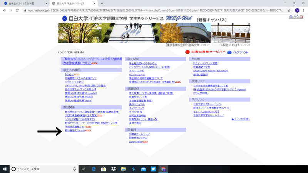Viewport: 308px width, 173px height.
Task: Click the taskbar microphone icon
Action: tap(74, 169)
